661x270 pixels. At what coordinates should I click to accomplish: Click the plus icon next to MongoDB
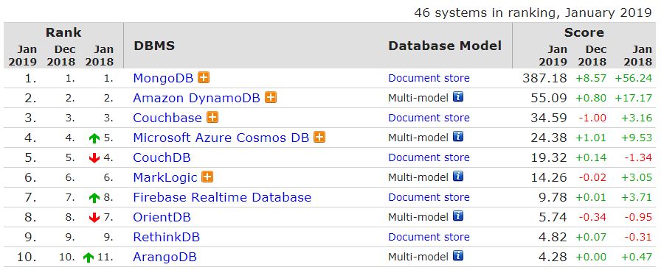click(204, 77)
